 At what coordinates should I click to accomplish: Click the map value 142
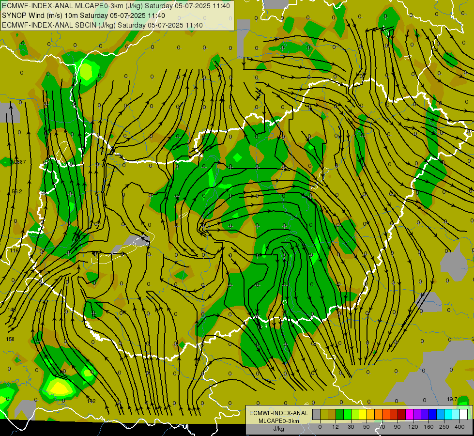92,401
